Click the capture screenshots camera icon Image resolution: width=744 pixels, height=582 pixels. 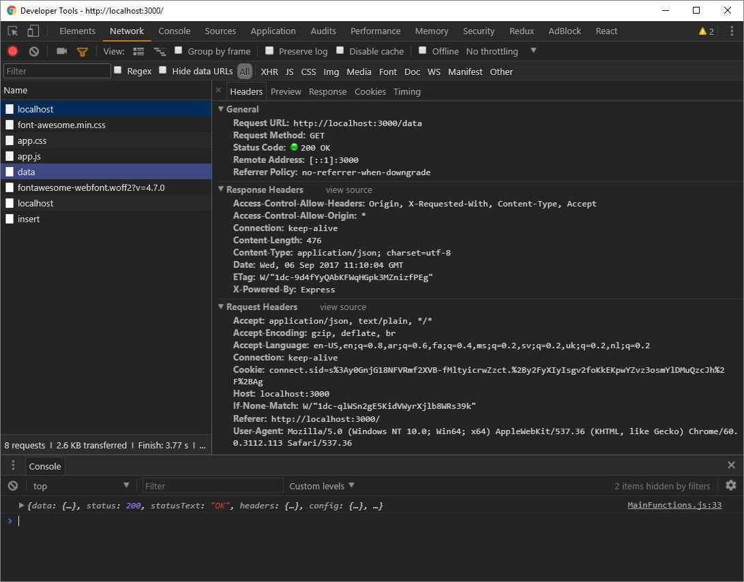click(61, 50)
